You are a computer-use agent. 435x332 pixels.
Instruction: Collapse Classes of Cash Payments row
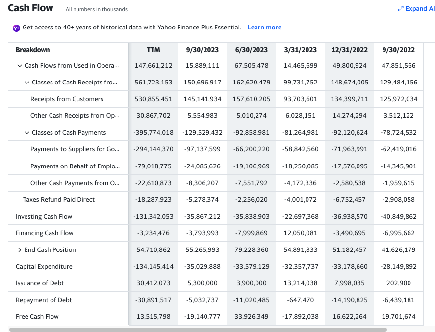(27, 133)
